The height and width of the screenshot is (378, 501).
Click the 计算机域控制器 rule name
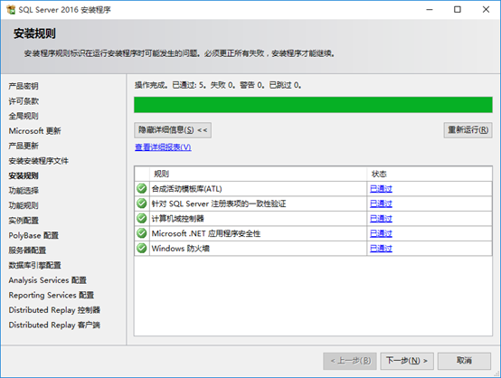(x=177, y=219)
